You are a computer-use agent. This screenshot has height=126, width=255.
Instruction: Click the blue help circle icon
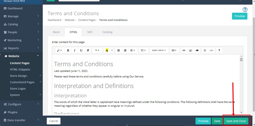tap(245, 10)
